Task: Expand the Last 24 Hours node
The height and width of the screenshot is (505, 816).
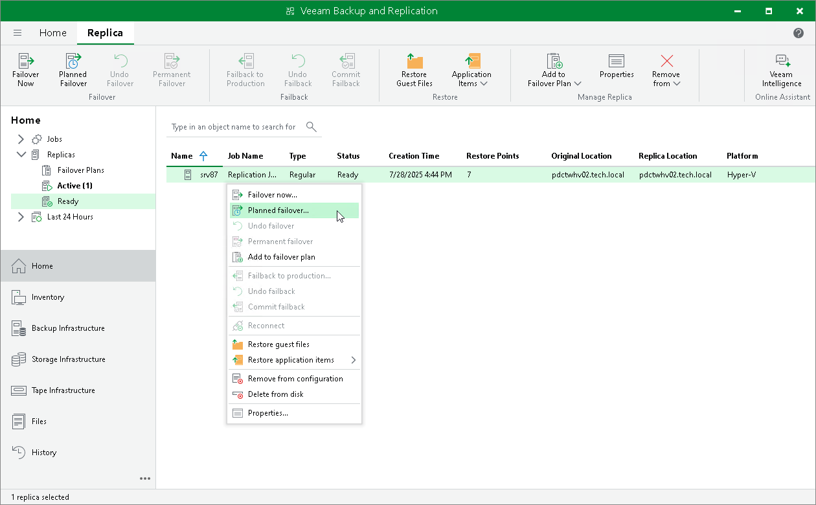Action: 21,217
